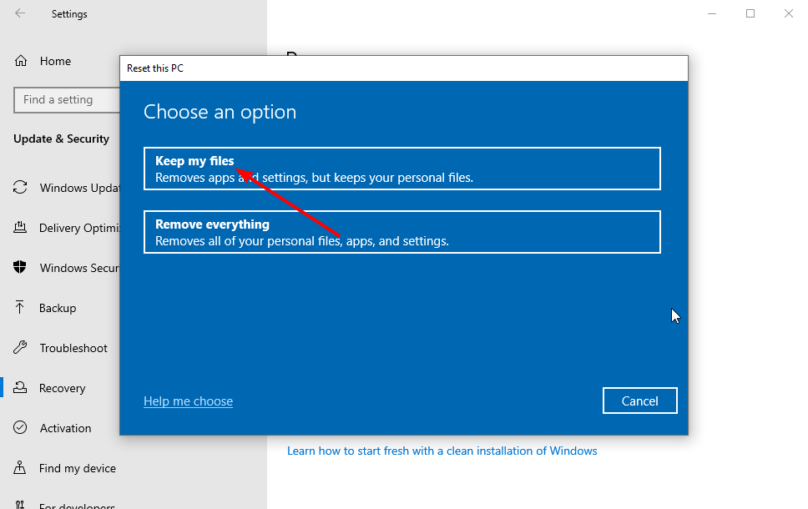Open the Help me choose link

(x=188, y=401)
